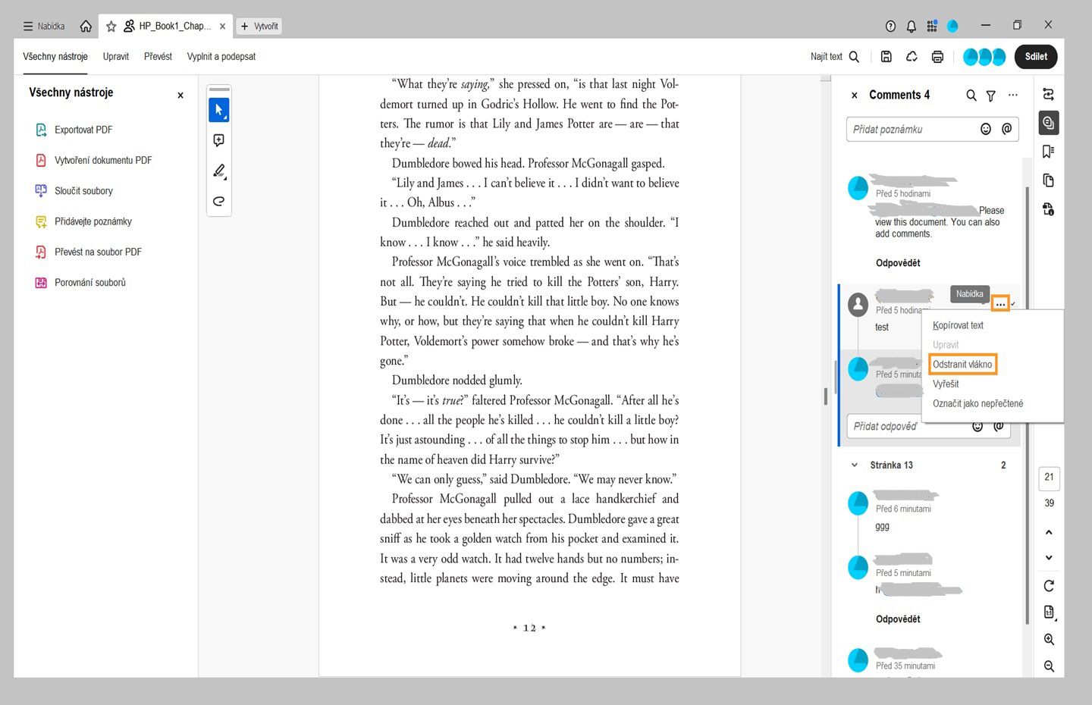
Task: Print the document using printer icon
Action: (937, 57)
